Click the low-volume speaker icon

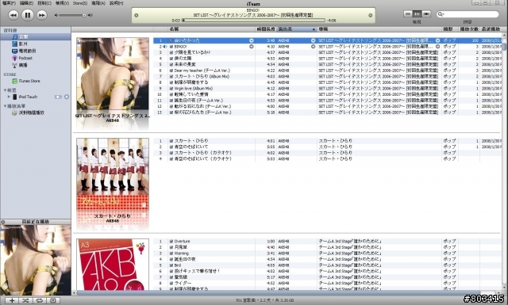pos(56,15)
